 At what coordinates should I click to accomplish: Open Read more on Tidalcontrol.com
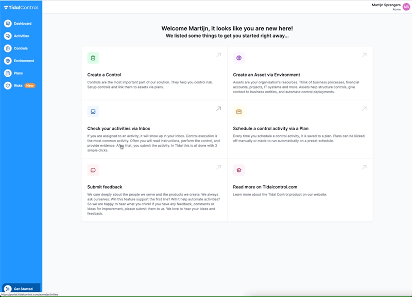pos(265,187)
